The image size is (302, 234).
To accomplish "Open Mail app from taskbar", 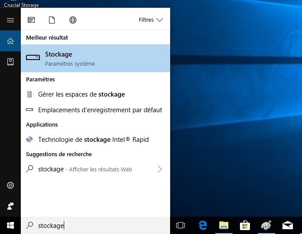I will [288, 225].
